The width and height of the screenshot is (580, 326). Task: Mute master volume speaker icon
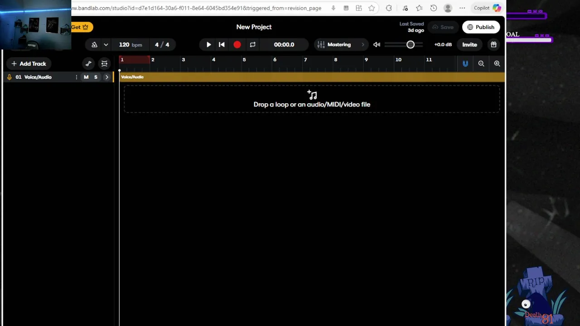pyautogui.click(x=377, y=45)
